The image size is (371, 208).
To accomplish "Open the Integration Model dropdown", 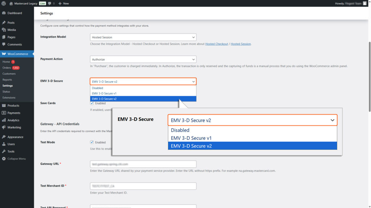I will click(x=143, y=37).
